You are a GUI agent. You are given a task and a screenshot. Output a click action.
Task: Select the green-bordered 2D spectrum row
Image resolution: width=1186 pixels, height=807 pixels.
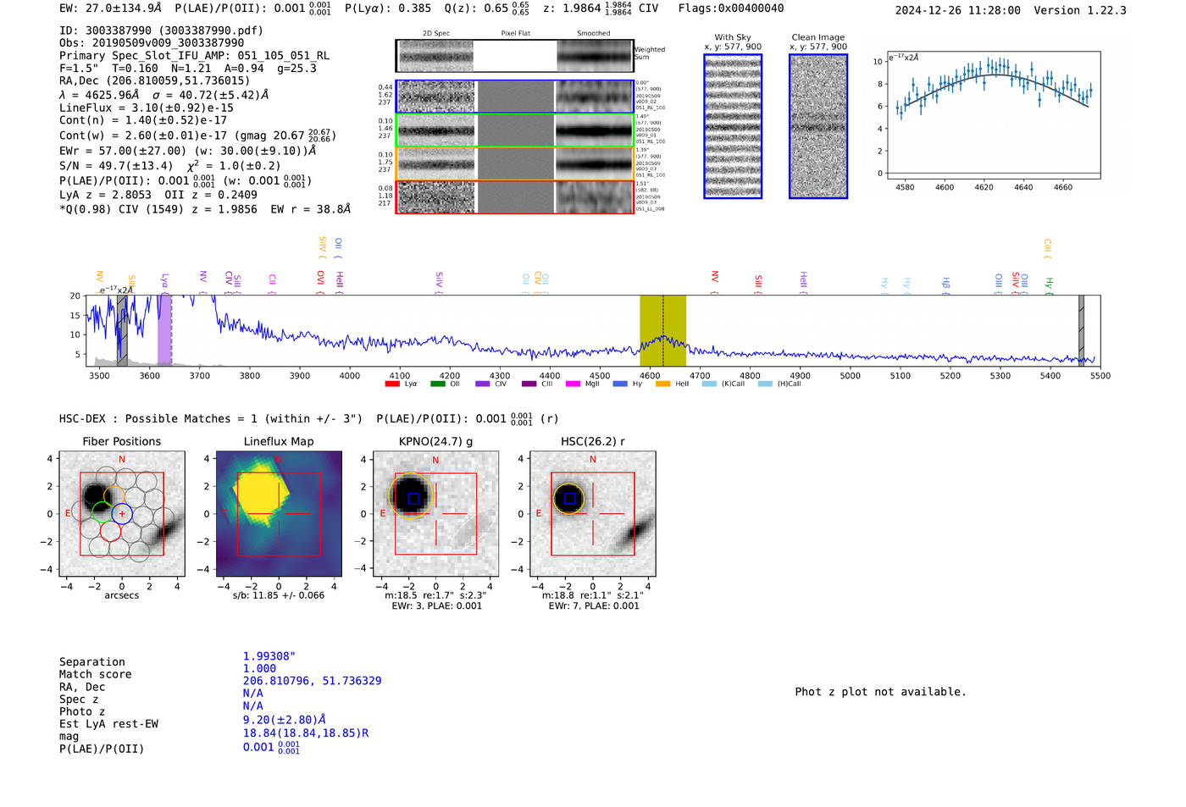click(x=514, y=130)
